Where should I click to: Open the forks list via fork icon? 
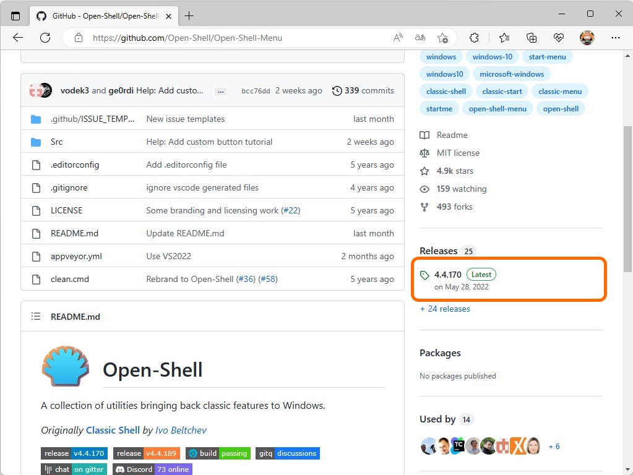[424, 207]
